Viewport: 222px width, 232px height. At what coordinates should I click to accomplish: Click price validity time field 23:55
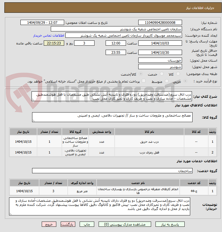coord(116,52)
